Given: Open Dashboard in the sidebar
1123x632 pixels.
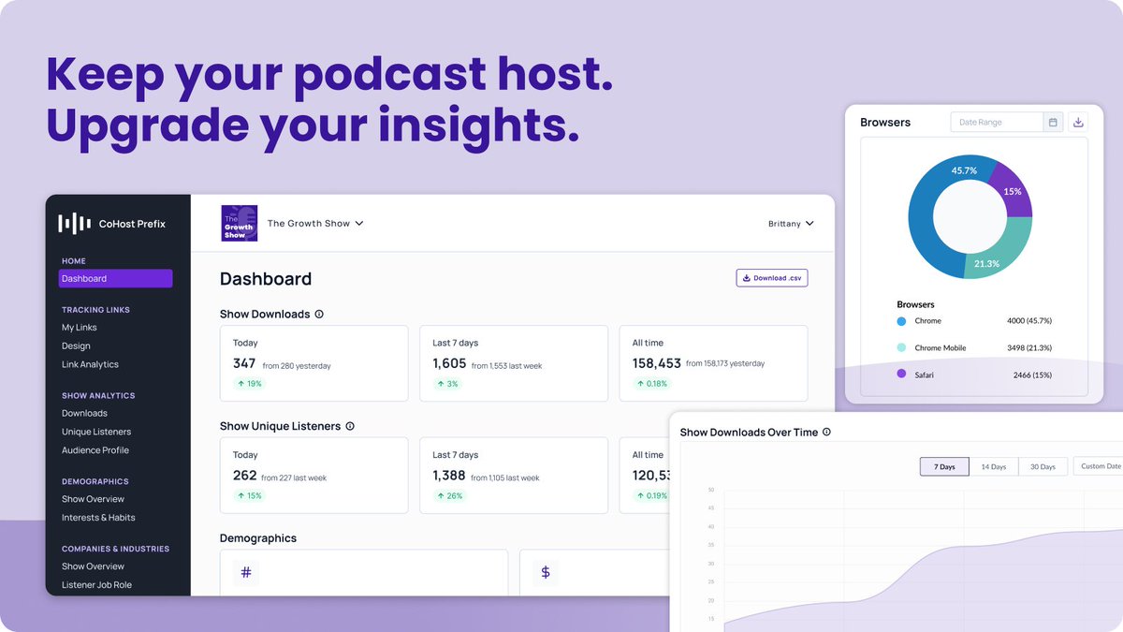Looking at the screenshot, I should click(115, 278).
